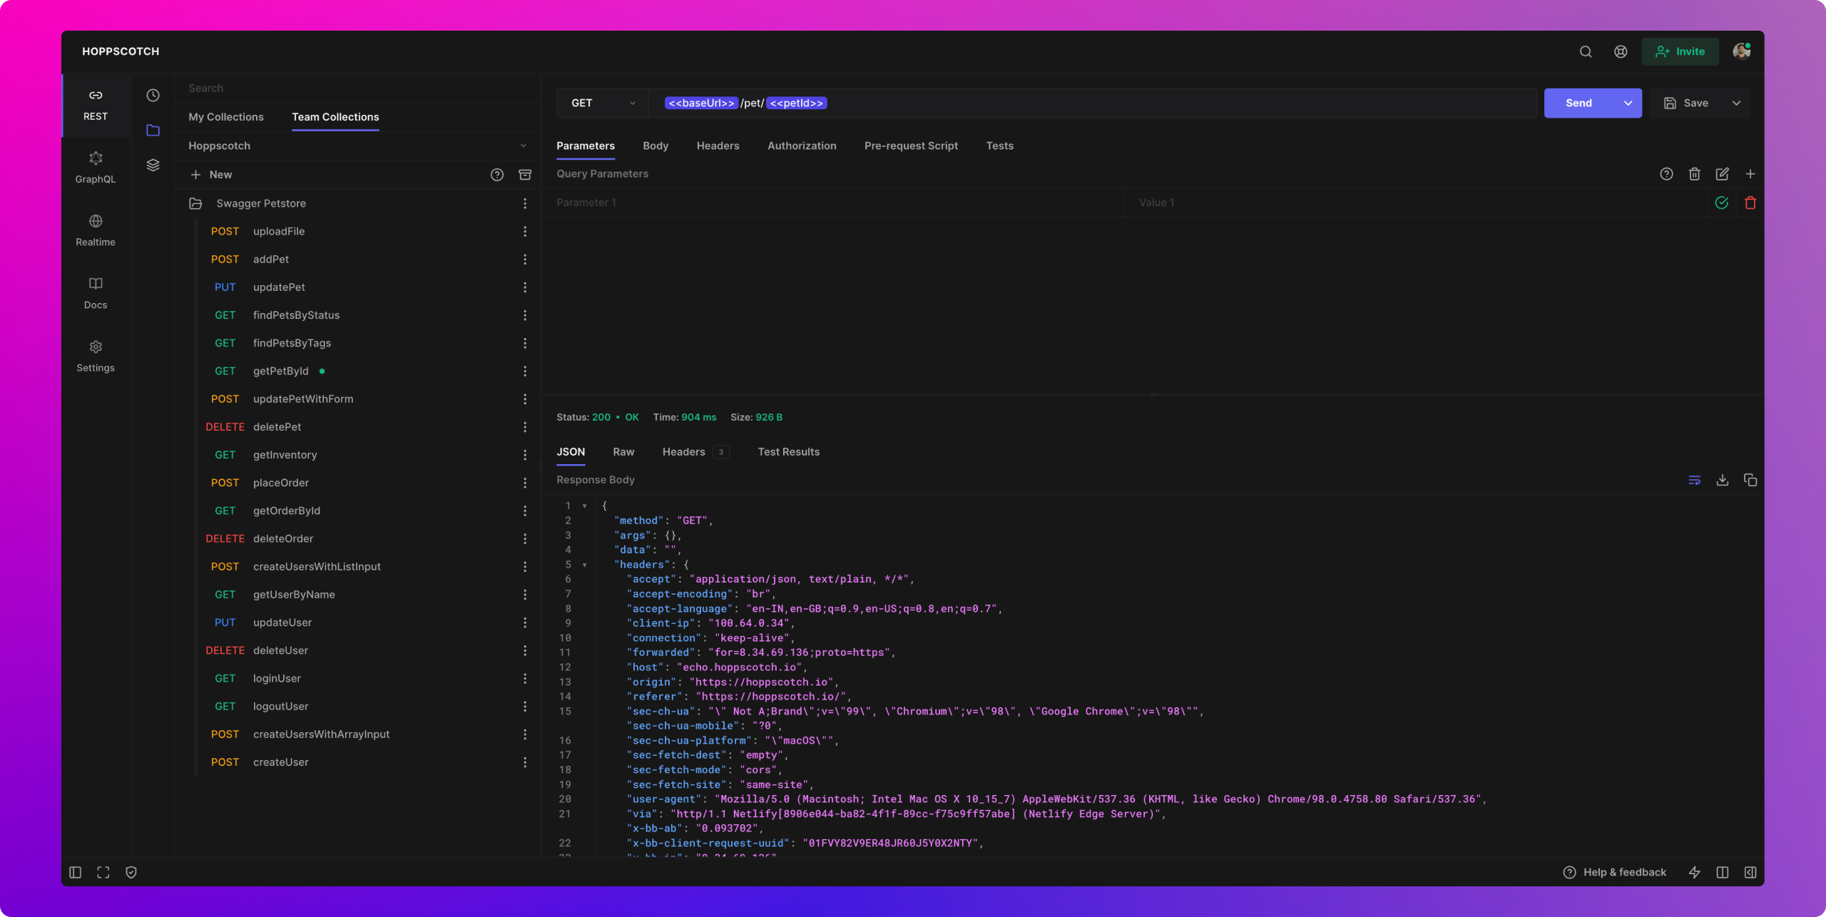This screenshot has width=1826, height=917.
Task: Click bulk edit query parameters icon
Action: point(1722,174)
